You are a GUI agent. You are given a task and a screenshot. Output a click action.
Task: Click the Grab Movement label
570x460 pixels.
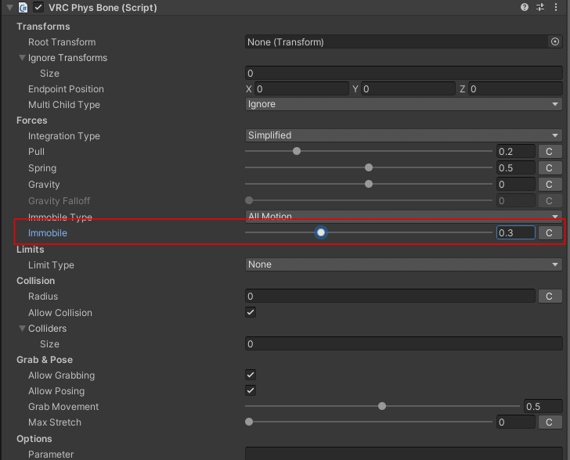[63, 407]
